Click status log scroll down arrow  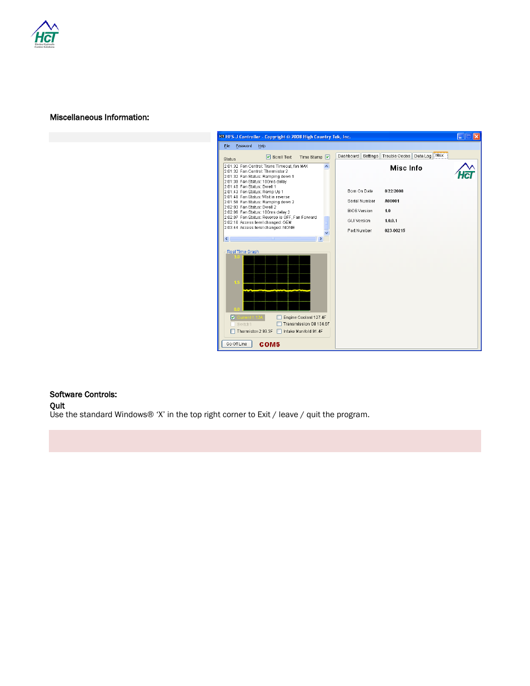[327, 233]
